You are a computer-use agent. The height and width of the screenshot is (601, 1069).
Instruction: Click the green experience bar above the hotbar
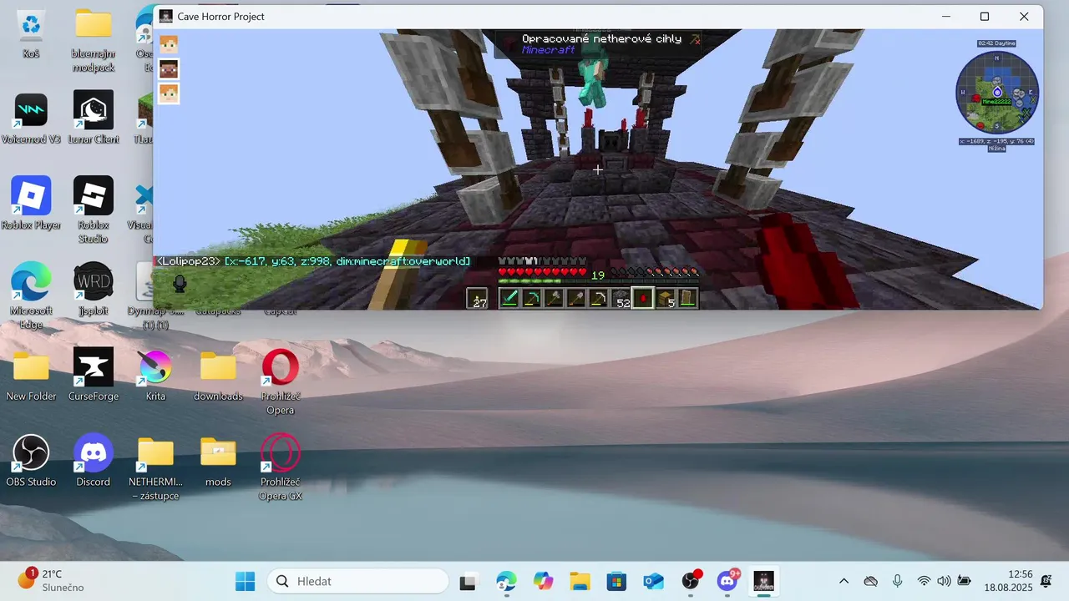598,281
